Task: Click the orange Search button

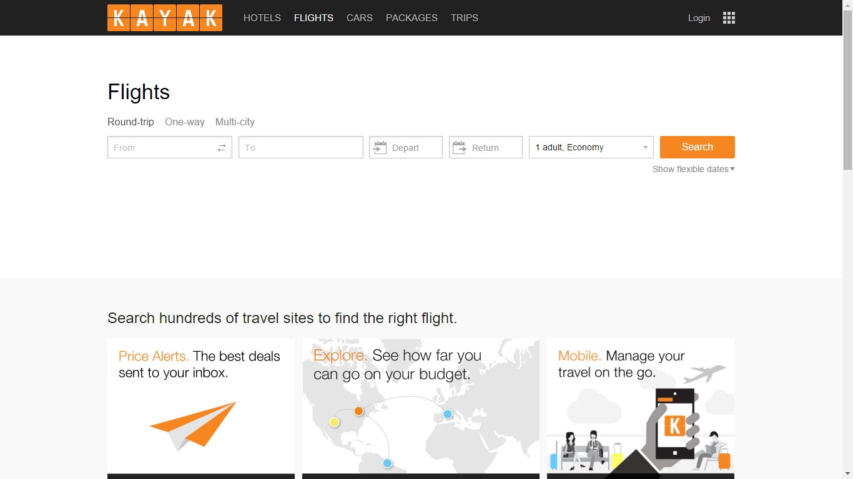Action: tap(698, 147)
